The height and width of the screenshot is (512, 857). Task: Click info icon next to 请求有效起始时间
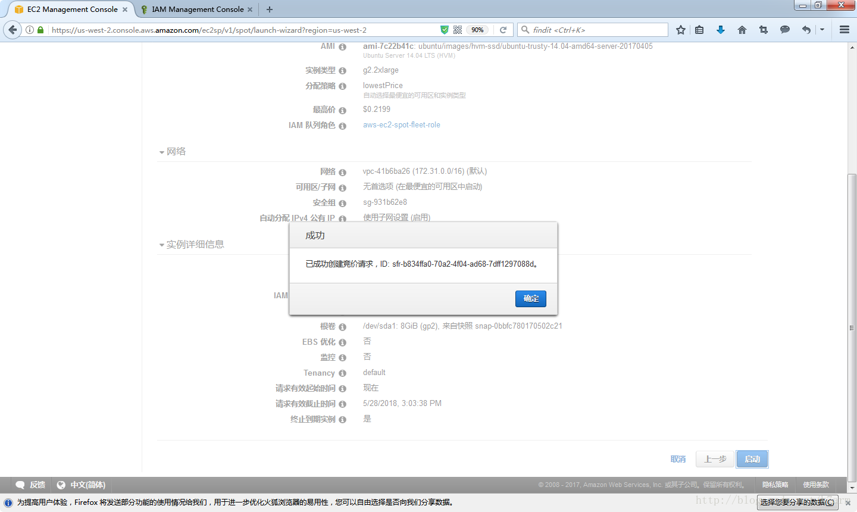pyautogui.click(x=342, y=389)
